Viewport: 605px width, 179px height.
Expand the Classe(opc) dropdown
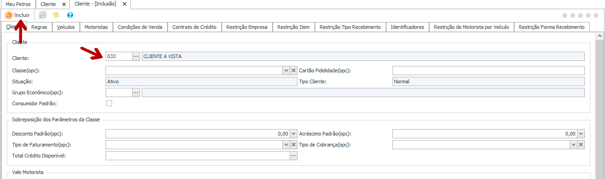(x=286, y=71)
